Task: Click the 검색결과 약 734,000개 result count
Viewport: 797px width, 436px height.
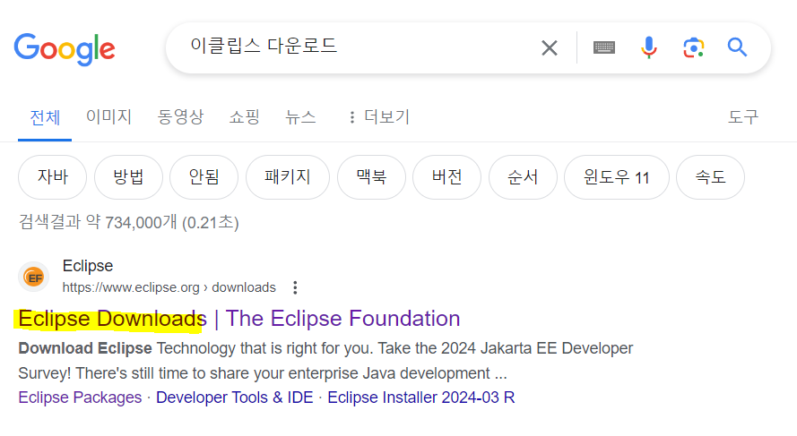Action: click(x=128, y=222)
